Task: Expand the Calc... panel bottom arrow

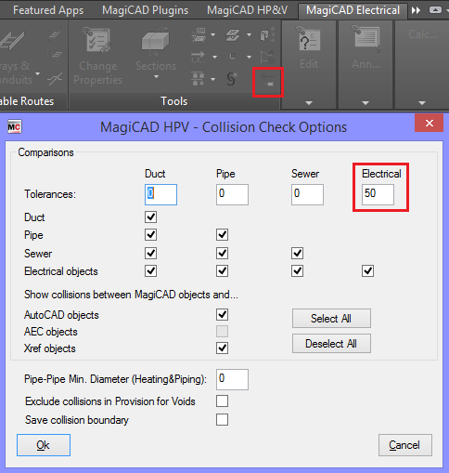Action: pyautogui.click(x=422, y=103)
